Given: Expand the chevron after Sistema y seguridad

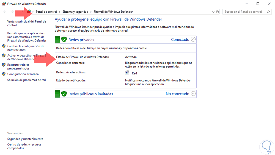Looking at the screenshot, I should 91,12.
